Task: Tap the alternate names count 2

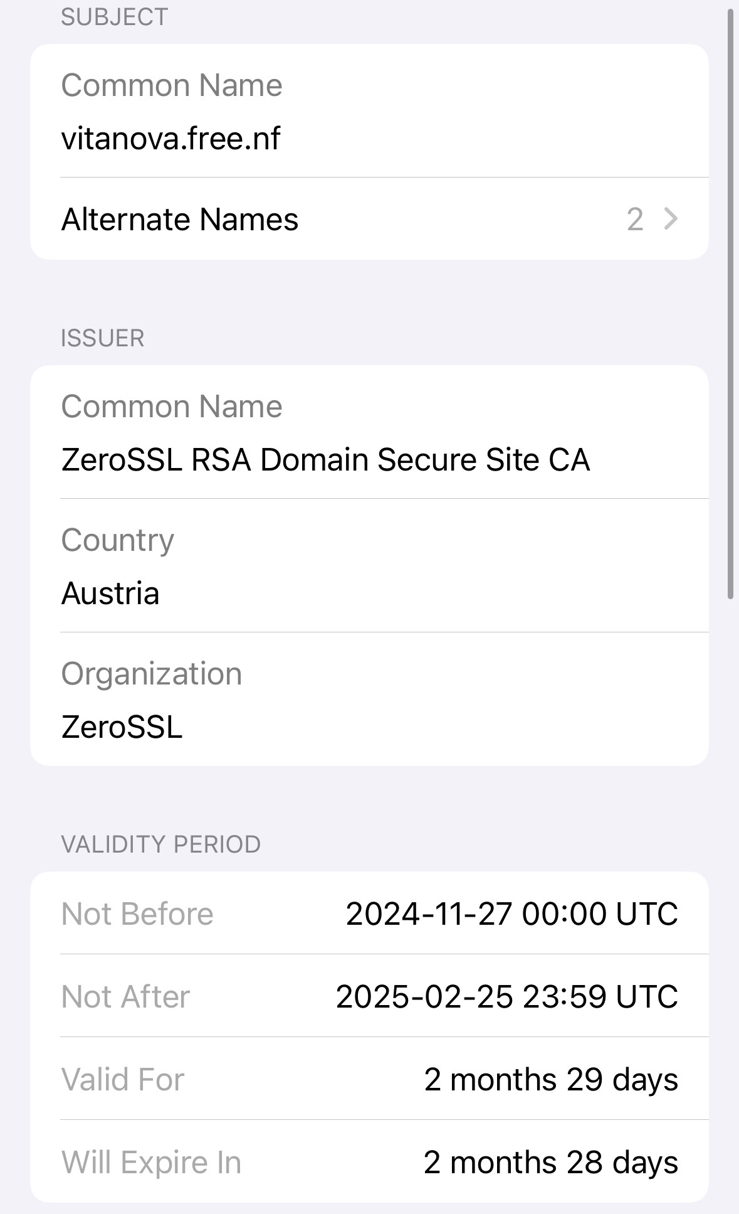Action: [634, 220]
